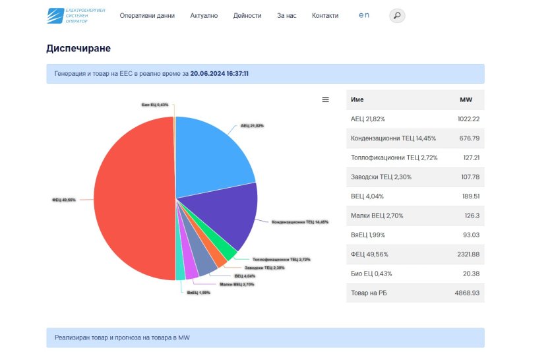Viewport: 554px width, 352px height.
Task: Open Оперативни данни menu
Action: coord(147,16)
